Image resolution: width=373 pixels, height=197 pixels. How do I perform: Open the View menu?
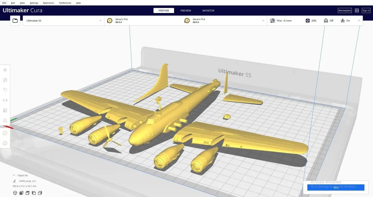pos(22,3)
